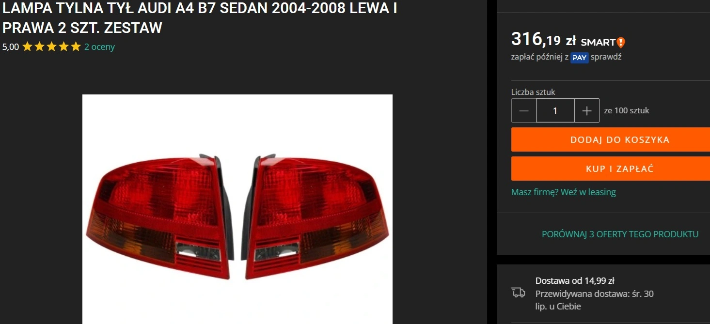Click the SMART logo text
710x324 pixels.
tap(598, 43)
